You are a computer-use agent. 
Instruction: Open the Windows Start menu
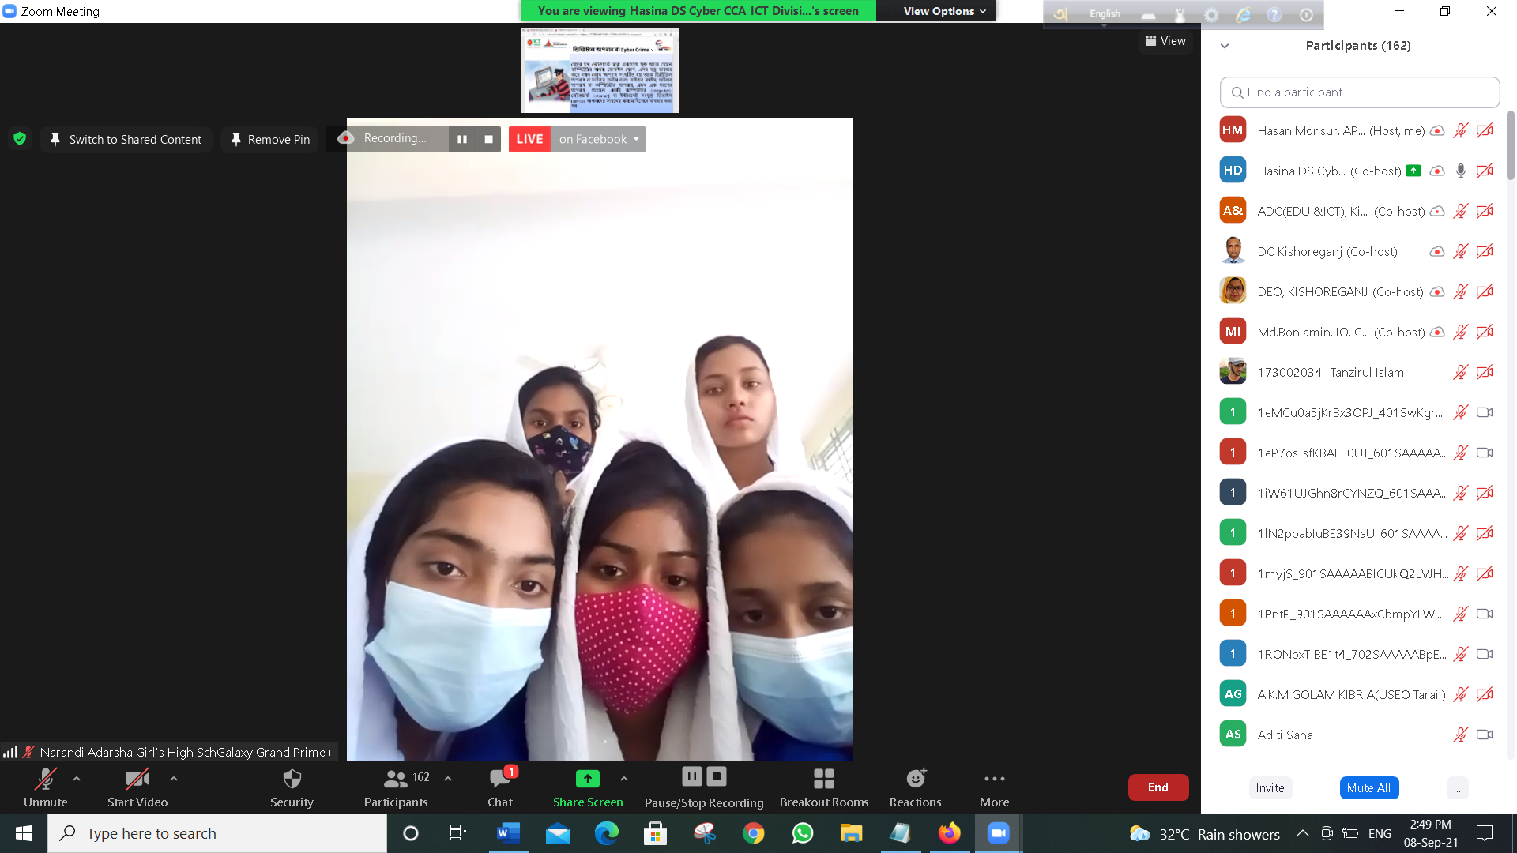(x=24, y=833)
